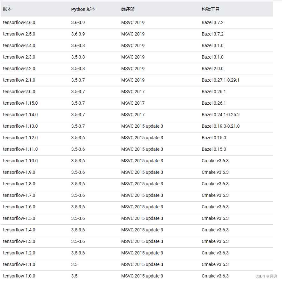The image size is (282, 281).
Task: Select the tensorflow-1.10.0 cell
Action: click(20, 161)
